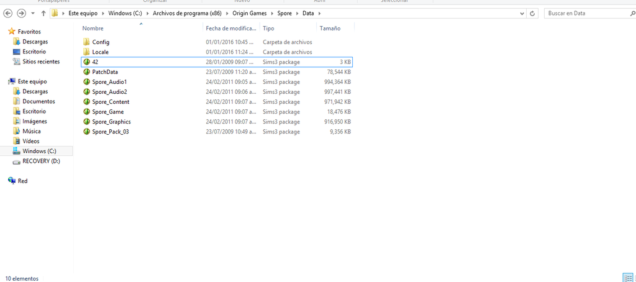Image resolution: width=636 pixels, height=282 pixels.
Task: Select the Spore_Pack_03 package icon
Action: click(86, 132)
